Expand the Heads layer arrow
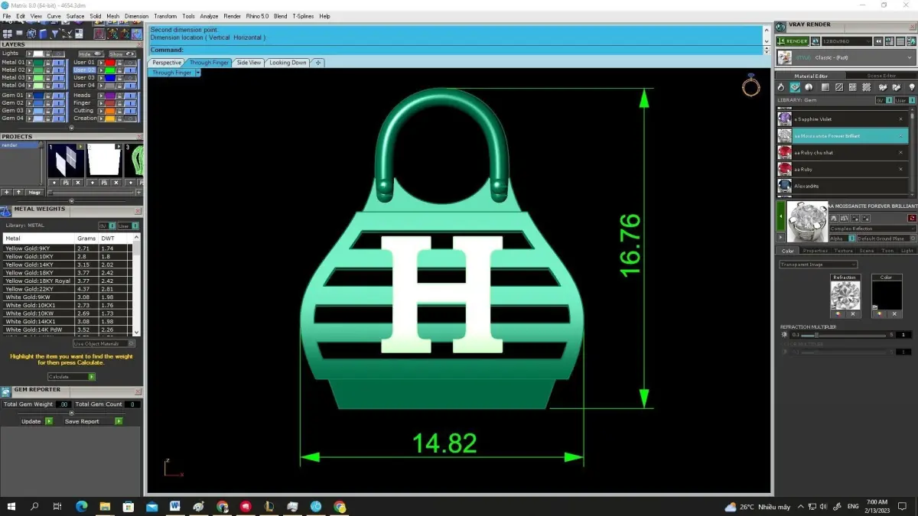 [101, 95]
